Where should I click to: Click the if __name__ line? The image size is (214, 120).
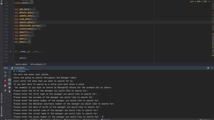(x=29, y=52)
